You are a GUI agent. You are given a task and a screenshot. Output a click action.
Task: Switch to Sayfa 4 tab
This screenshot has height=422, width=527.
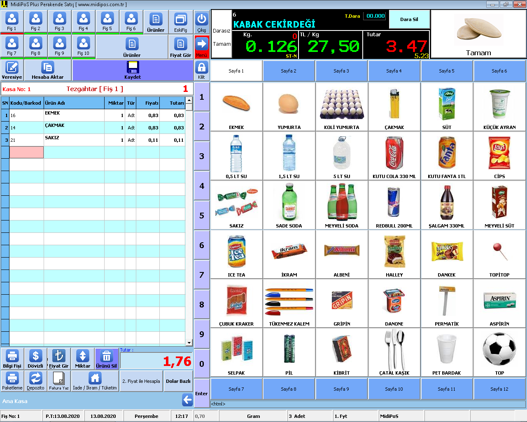394,71
